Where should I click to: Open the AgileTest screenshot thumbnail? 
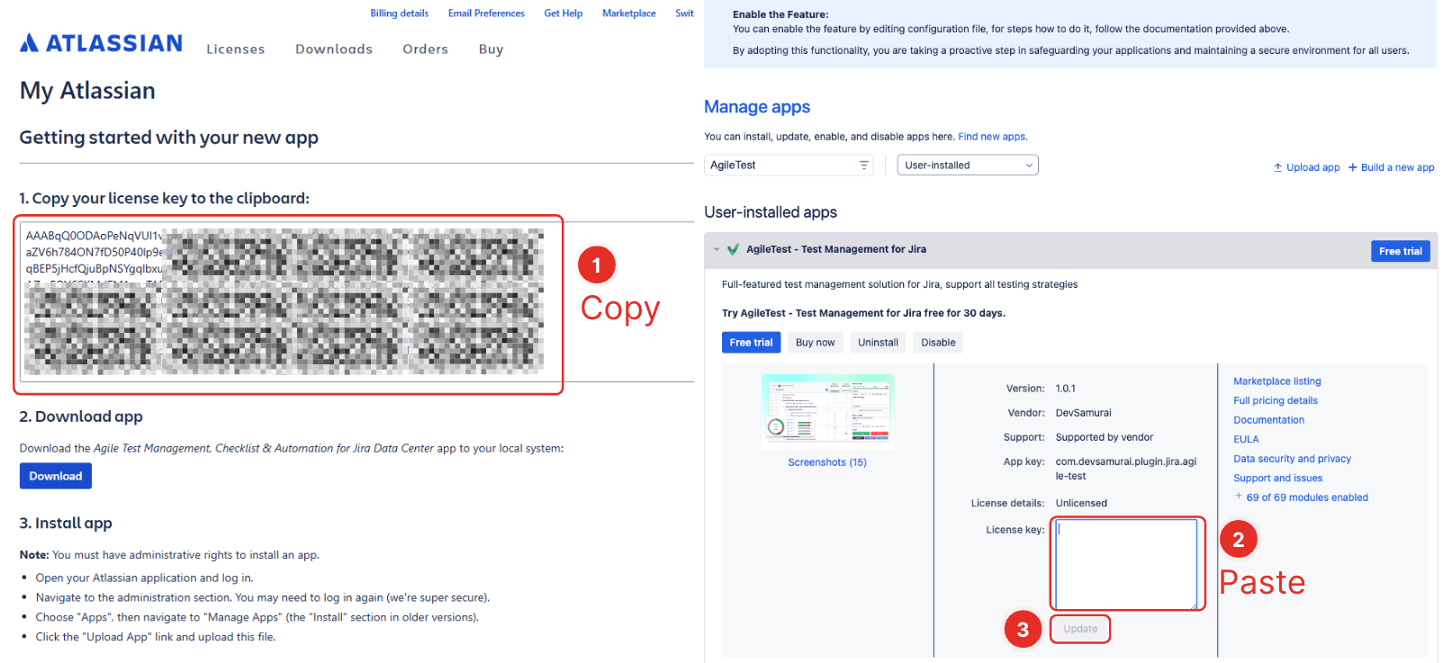pyautogui.click(x=827, y=410)
